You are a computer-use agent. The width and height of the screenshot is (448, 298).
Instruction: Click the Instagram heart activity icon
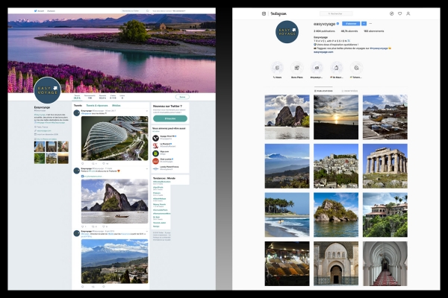point(399,13)
